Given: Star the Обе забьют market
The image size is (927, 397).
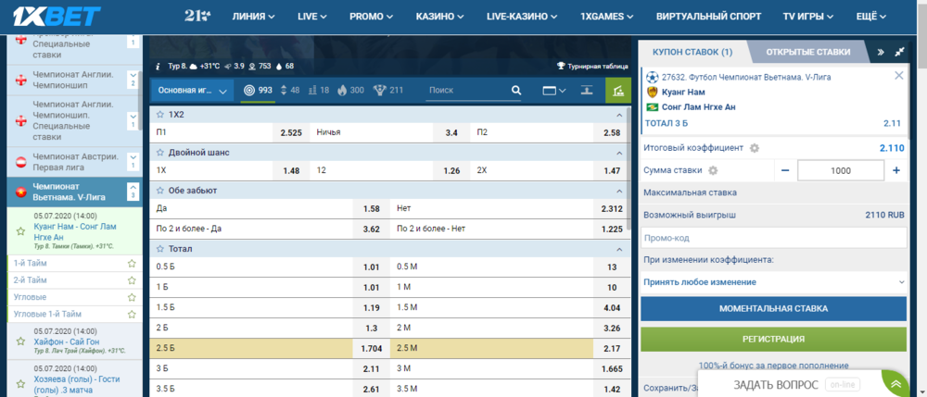Looking at the screenshot, I should 159,191.
